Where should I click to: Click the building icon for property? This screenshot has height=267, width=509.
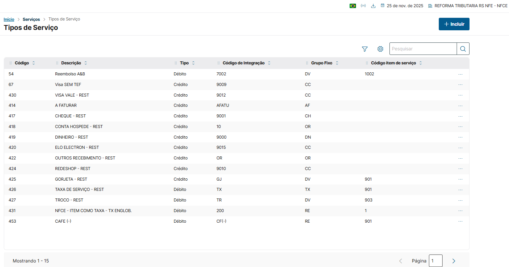[430, 6]
